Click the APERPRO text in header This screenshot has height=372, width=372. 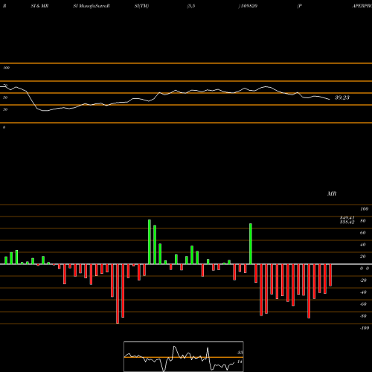(362, 6)
